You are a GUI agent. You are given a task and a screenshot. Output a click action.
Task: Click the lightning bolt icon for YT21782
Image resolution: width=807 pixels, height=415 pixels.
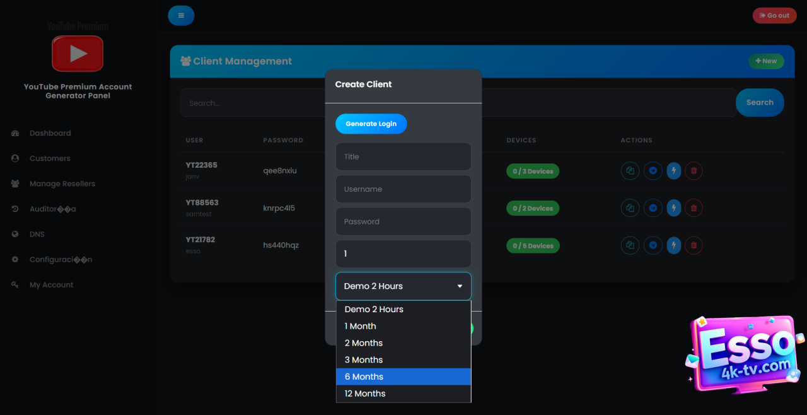(x=673, y=245)
